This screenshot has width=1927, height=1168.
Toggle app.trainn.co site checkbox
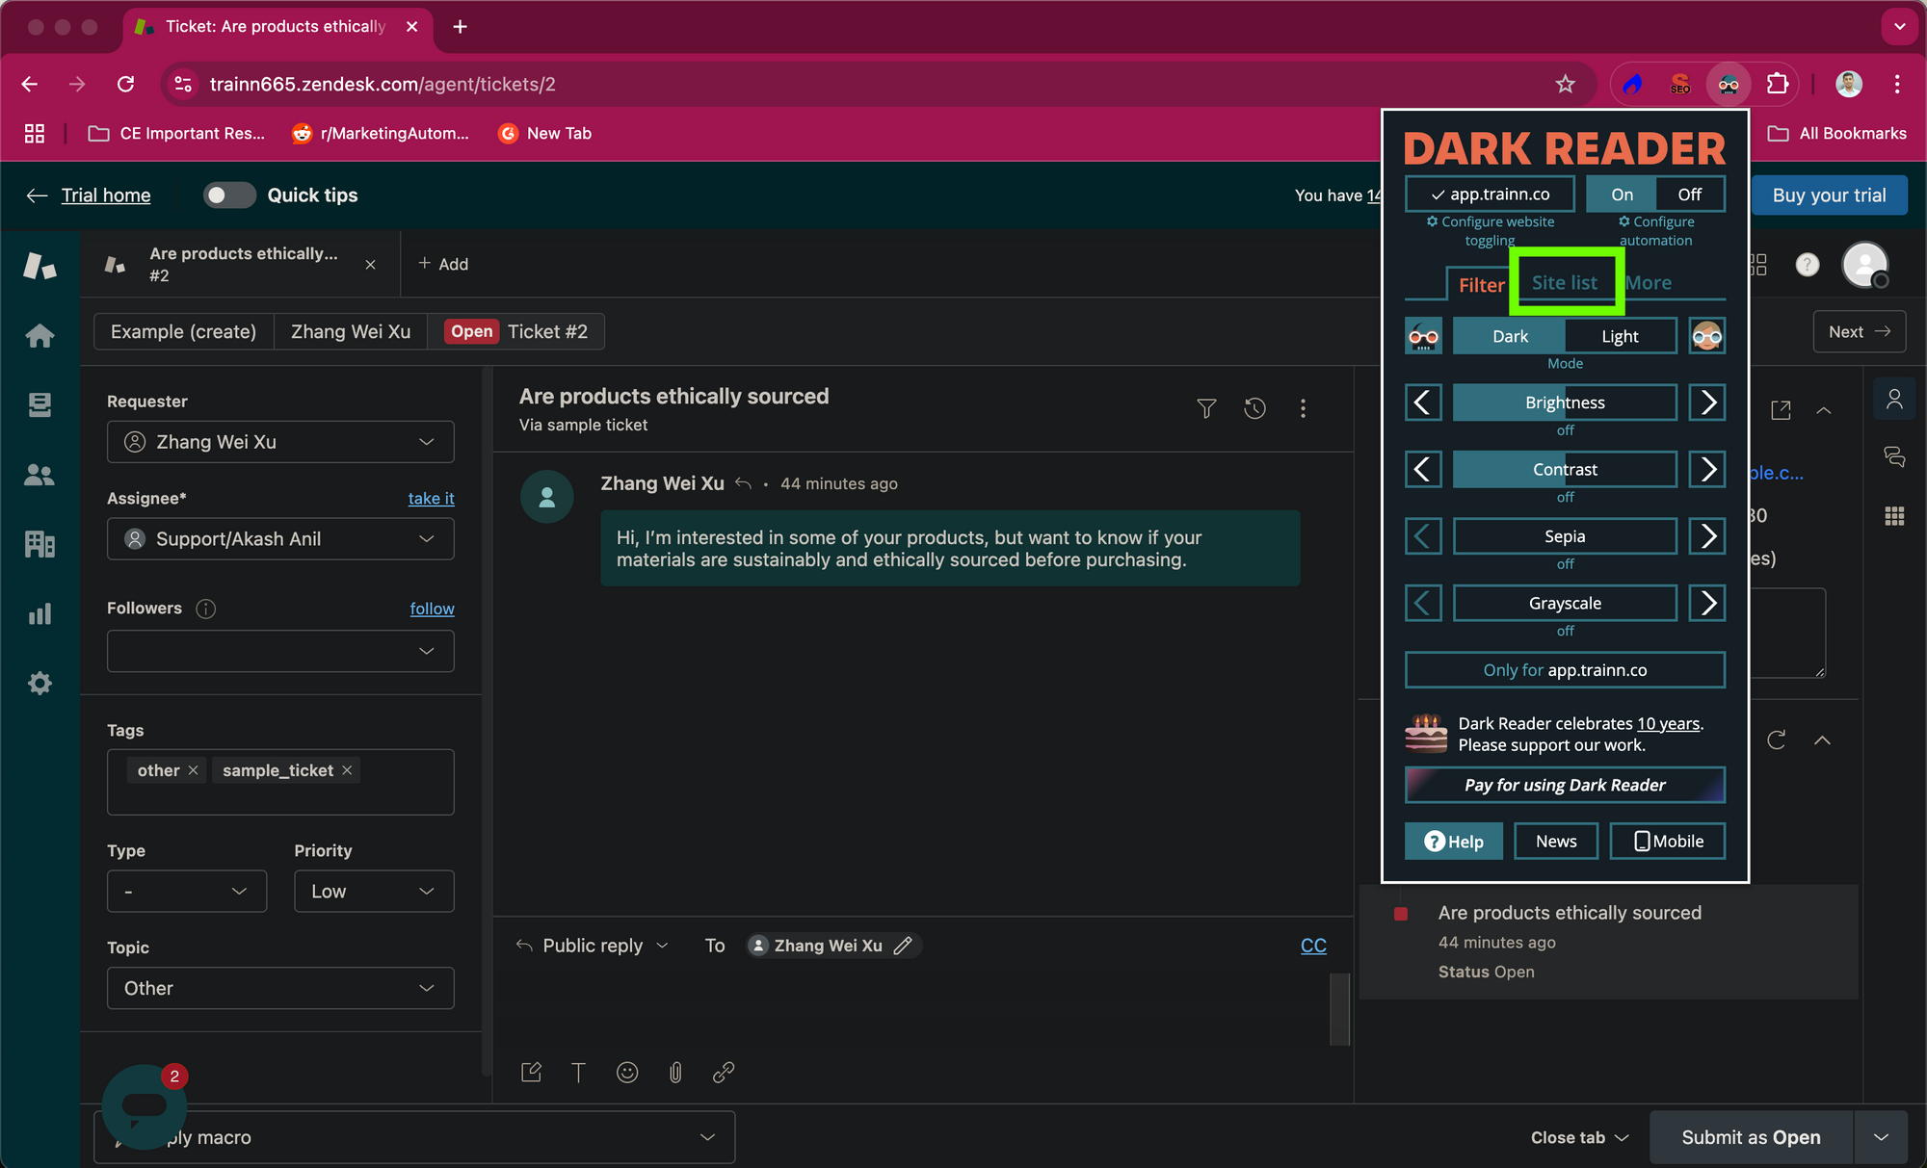(x=1490, y=195)
